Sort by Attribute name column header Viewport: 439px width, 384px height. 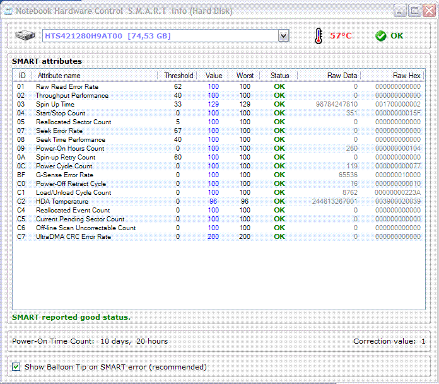click(94, 76)
